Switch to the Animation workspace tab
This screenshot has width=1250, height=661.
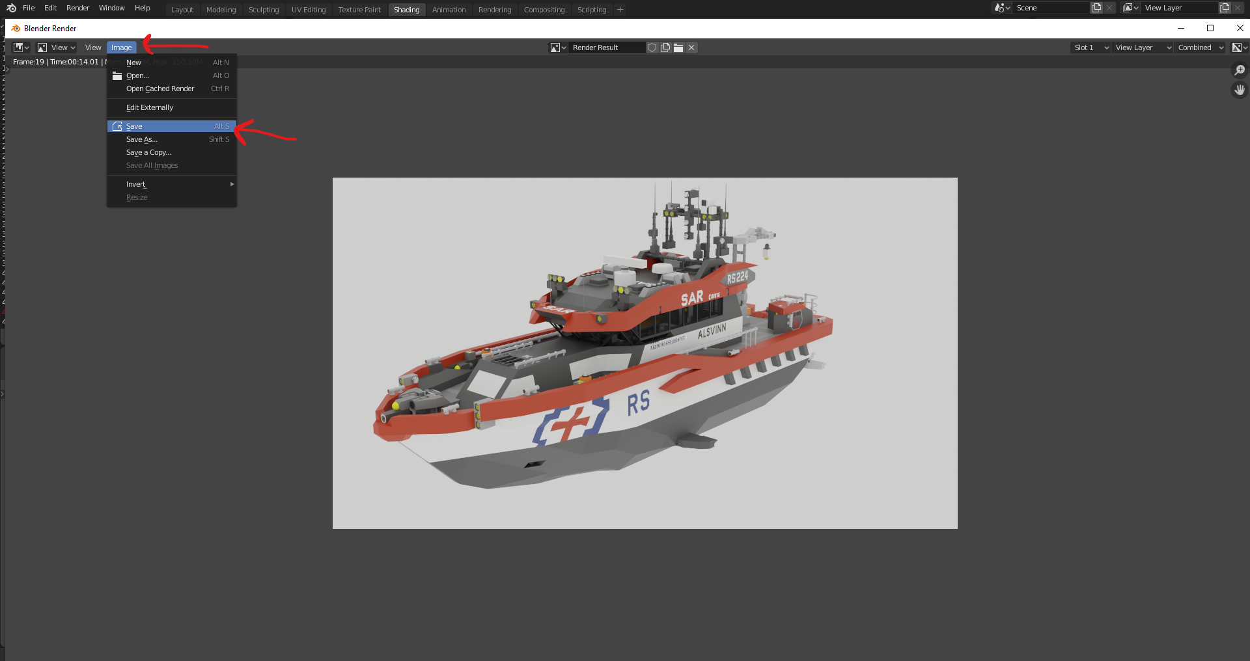(x=449, y=10)
